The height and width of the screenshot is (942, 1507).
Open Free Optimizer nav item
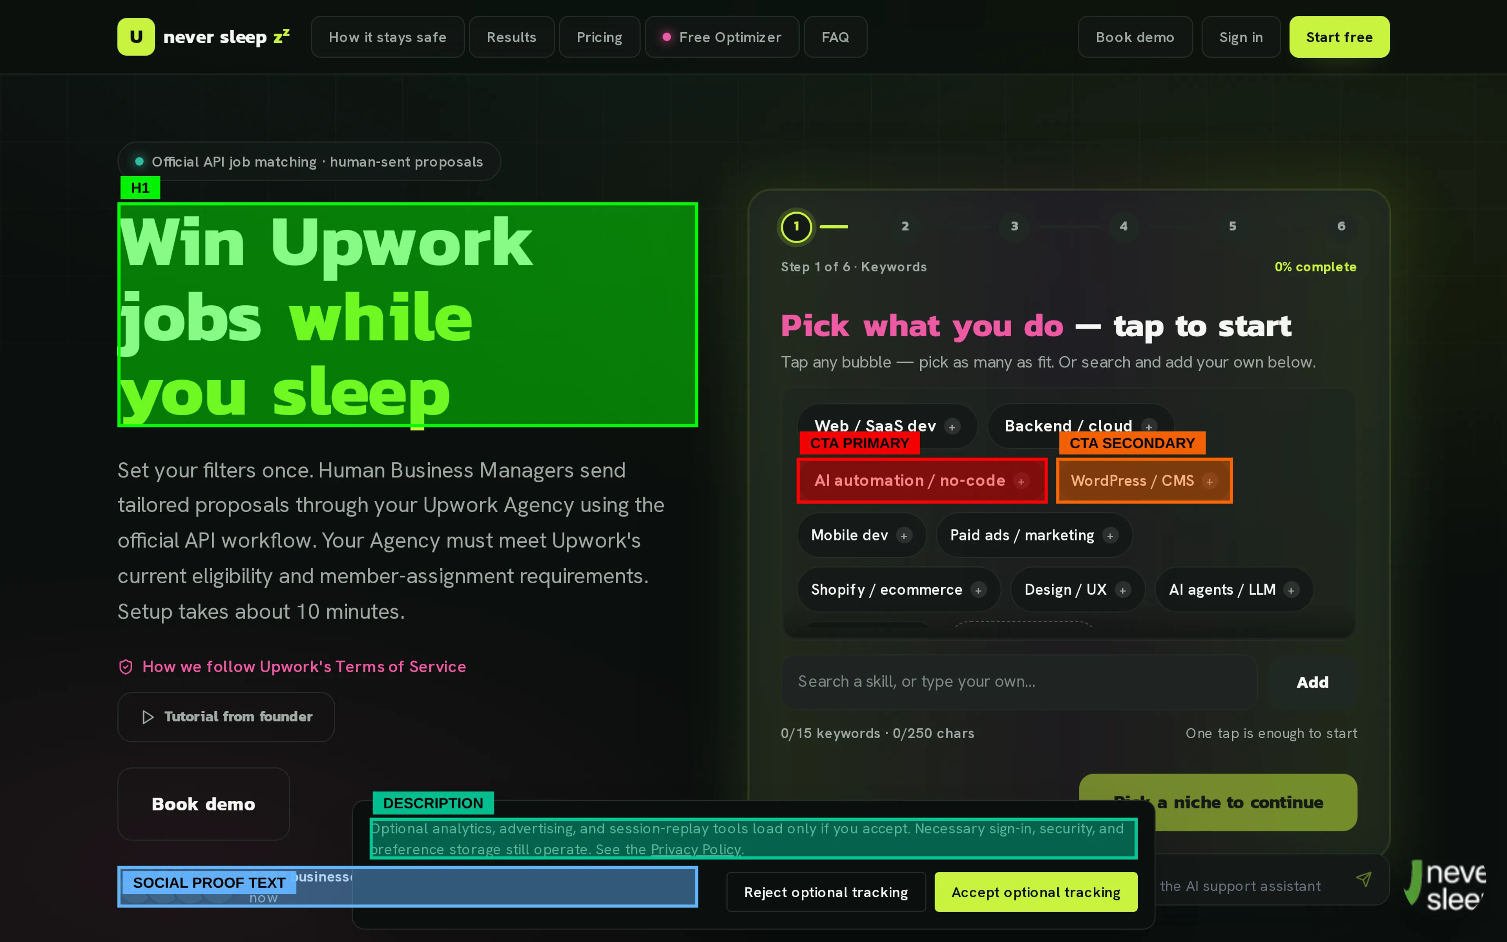click(722, 37)
